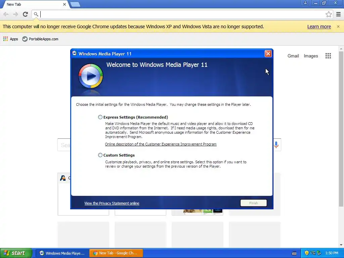Open PortableApps.com bookmark
344x258 pixels.
click(x=40, y=39)
